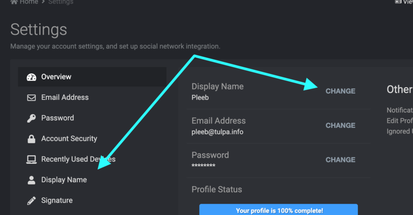Image resolution: width=413 pixels, height=215 pixels.
Task: Click CHANGE next to Email Address
Action: pos(340,125)
